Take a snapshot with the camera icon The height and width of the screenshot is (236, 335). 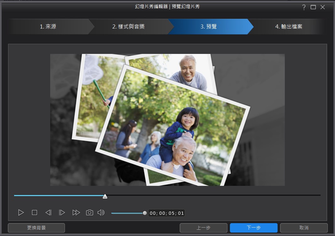(90, 213)
